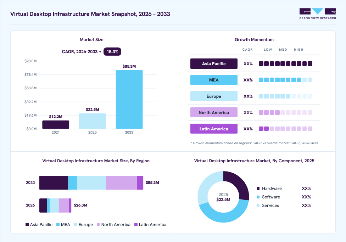Click the Asia Pacific region label in Growth Momentum

click(x=214, y=63)
